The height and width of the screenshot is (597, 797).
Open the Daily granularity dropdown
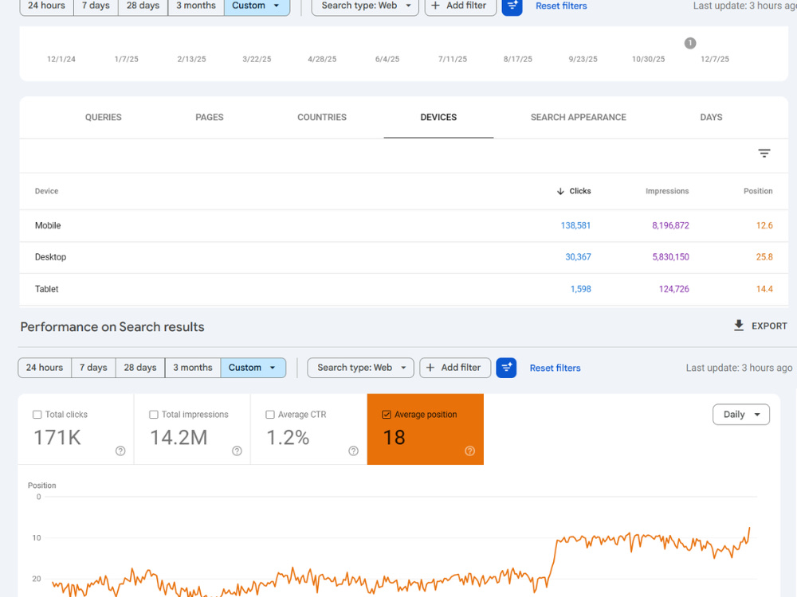[x=740, y=415]
